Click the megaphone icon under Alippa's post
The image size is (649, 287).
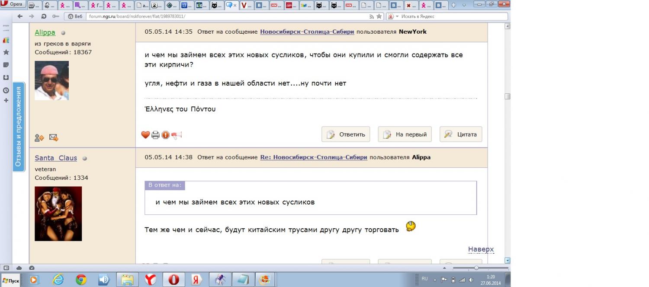point(177,135)
